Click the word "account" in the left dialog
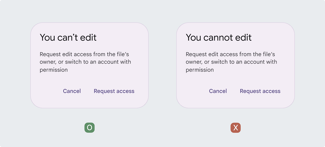This screenshot has width=325, height=147. coord(109,62)
